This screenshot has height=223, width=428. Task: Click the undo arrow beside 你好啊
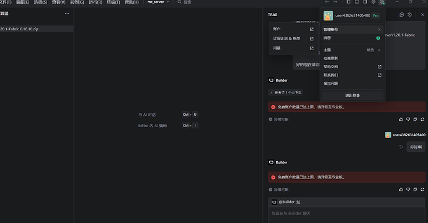tap(401, 147)
